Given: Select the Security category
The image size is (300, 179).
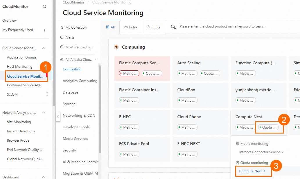Looking at the screenshot, I should tap(69, 150).
